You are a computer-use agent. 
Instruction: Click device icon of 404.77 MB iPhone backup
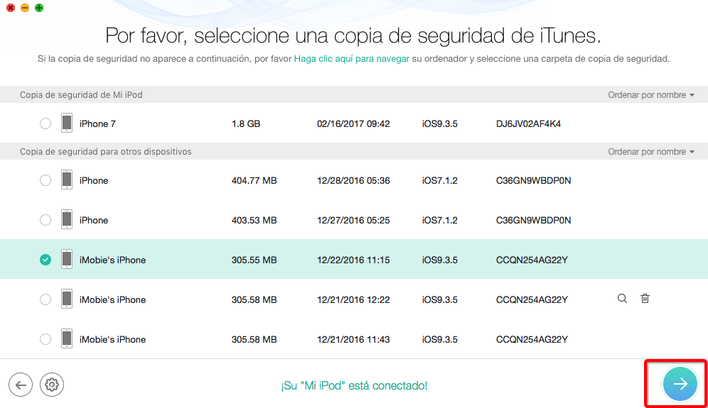tap(67, 180)
